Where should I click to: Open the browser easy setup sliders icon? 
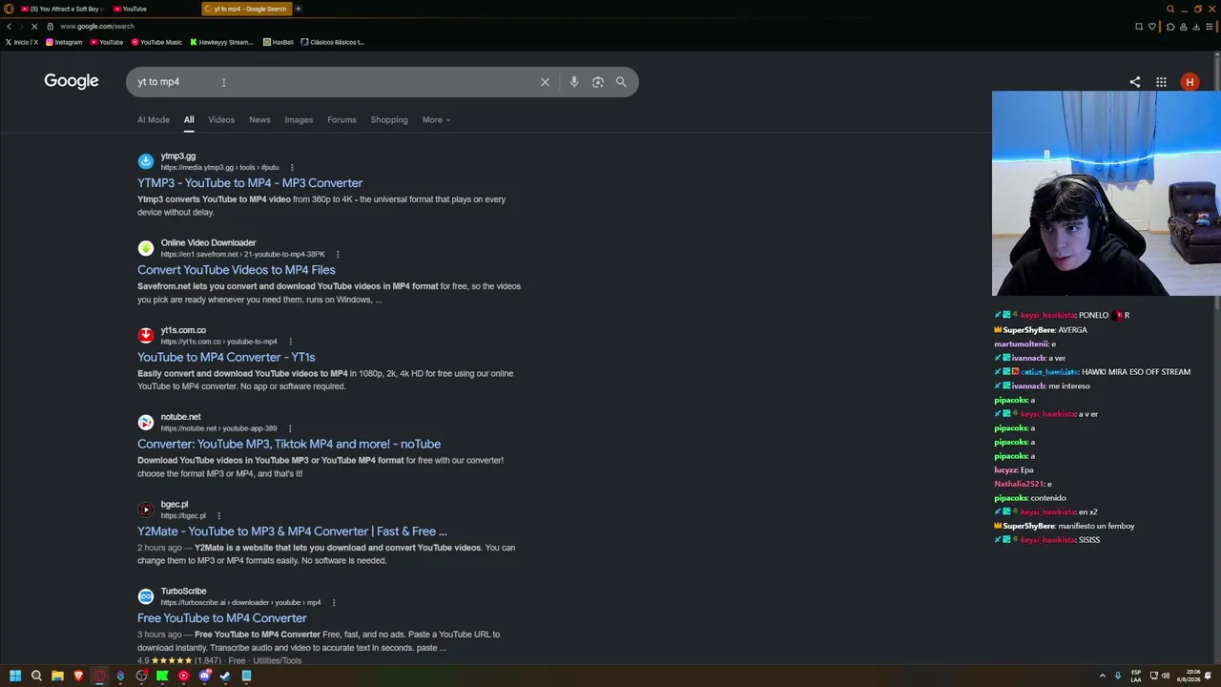pyautogui.click(x=1210, y=27)
